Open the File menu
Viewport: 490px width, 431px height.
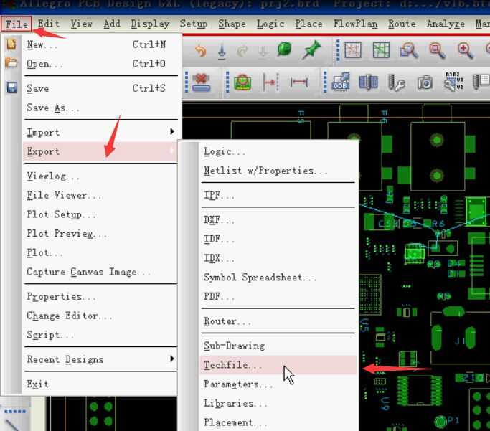pos(17,24)
